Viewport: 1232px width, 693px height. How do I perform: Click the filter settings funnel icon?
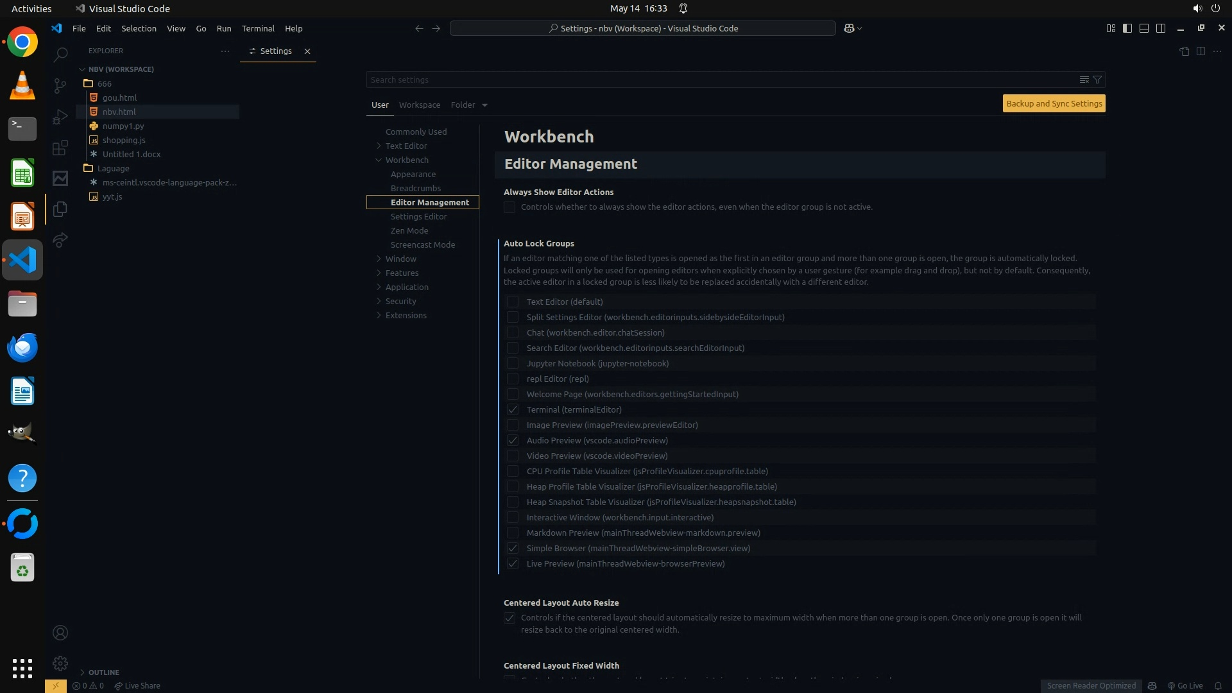point(1097,80)
